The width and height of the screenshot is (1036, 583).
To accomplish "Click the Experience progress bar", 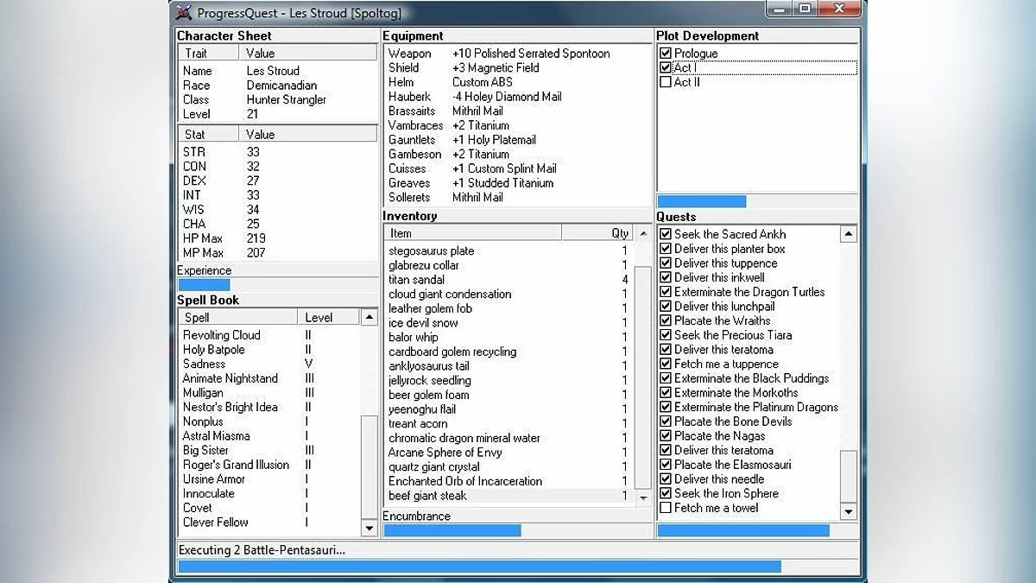I will click(277, 285).
